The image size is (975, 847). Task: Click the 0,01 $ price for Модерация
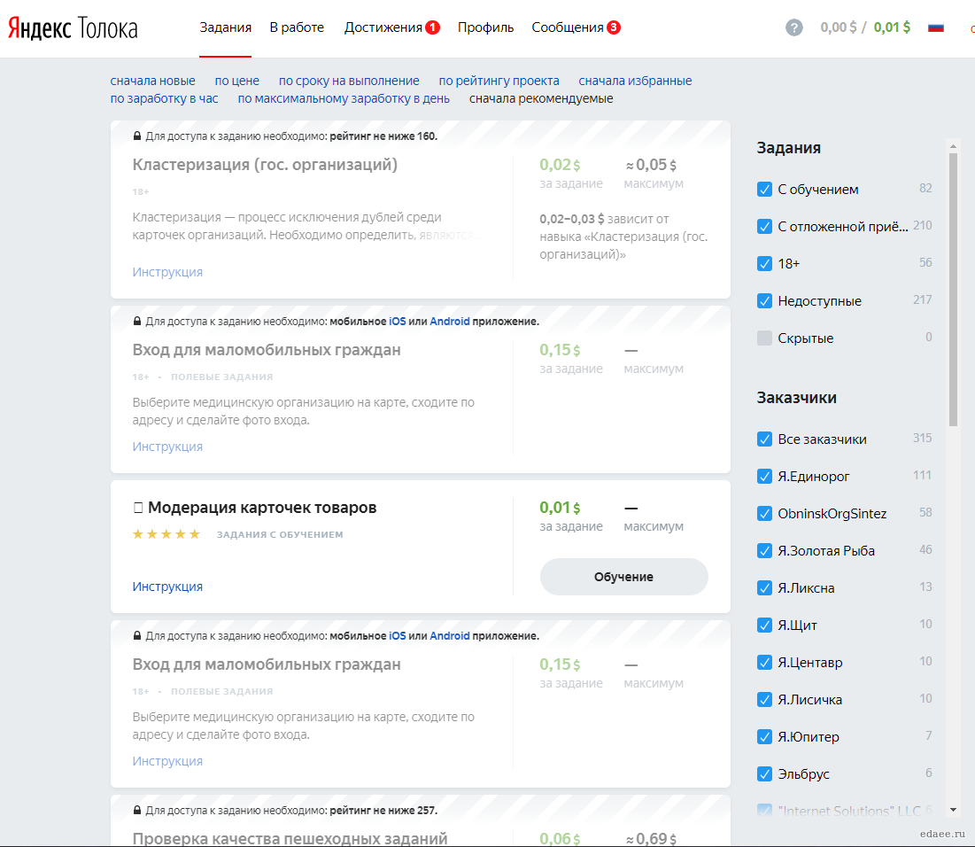click(x=560, y=508)
